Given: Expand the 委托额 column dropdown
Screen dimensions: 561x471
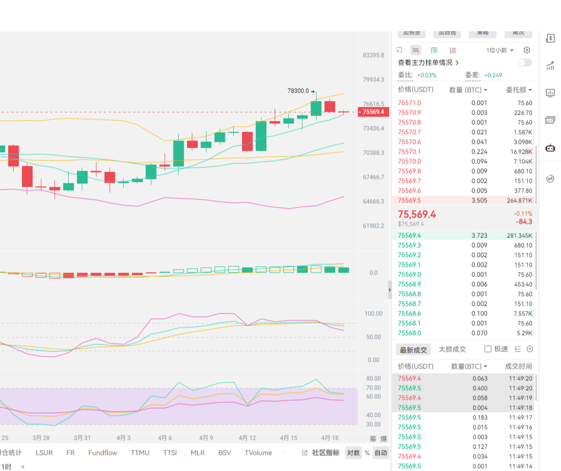Looking at the screenshot, I should tap(519, 90).
